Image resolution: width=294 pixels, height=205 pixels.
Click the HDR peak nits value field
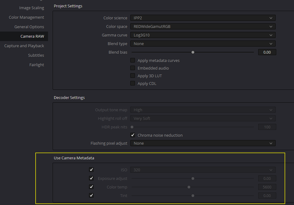coord(267,127)
